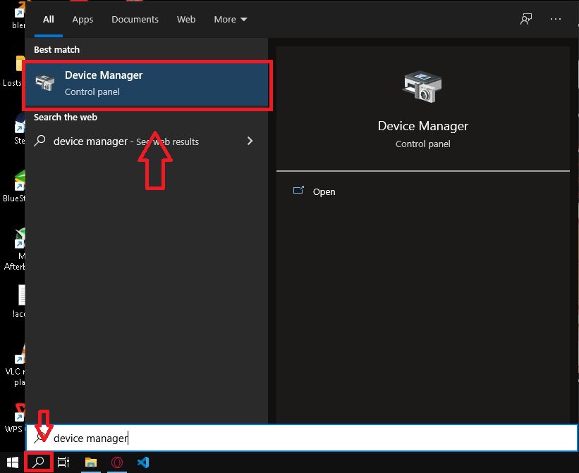Click the Windows Start button
The image size is (579, 473).
tap(11, 462)
